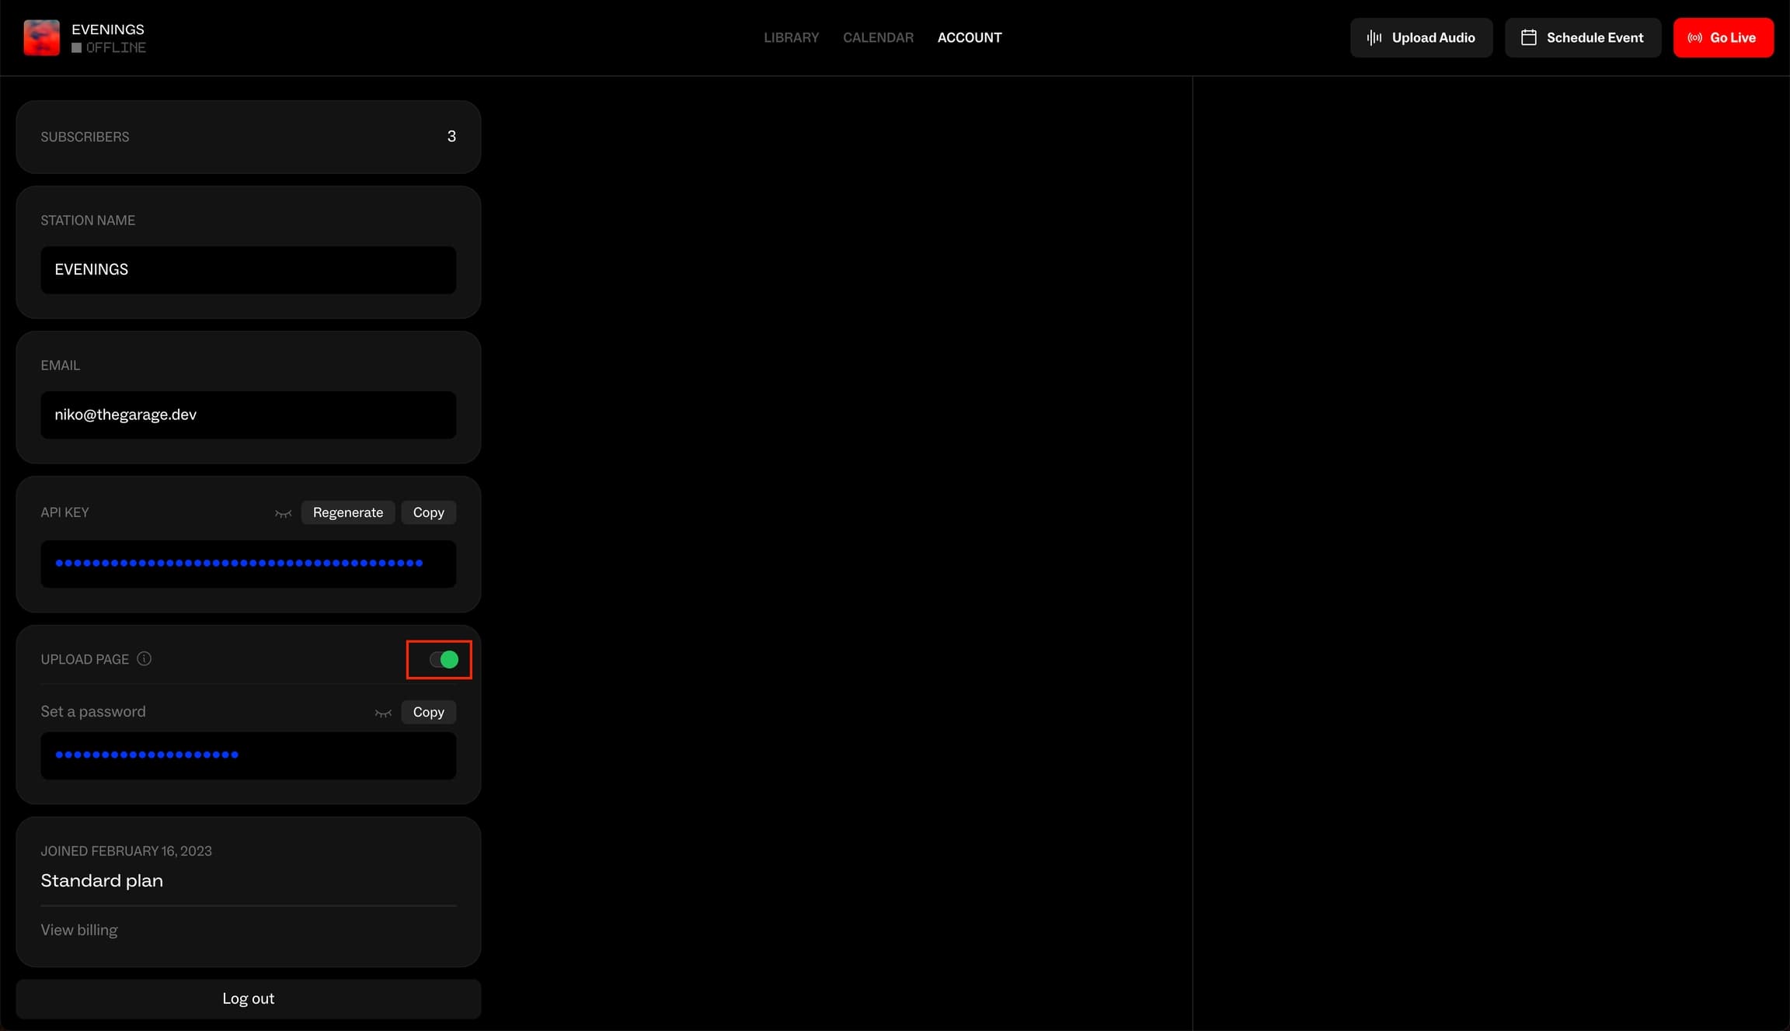Regenerate the API key
This screenshot has height=1031, width=1790.
point(348,512)
